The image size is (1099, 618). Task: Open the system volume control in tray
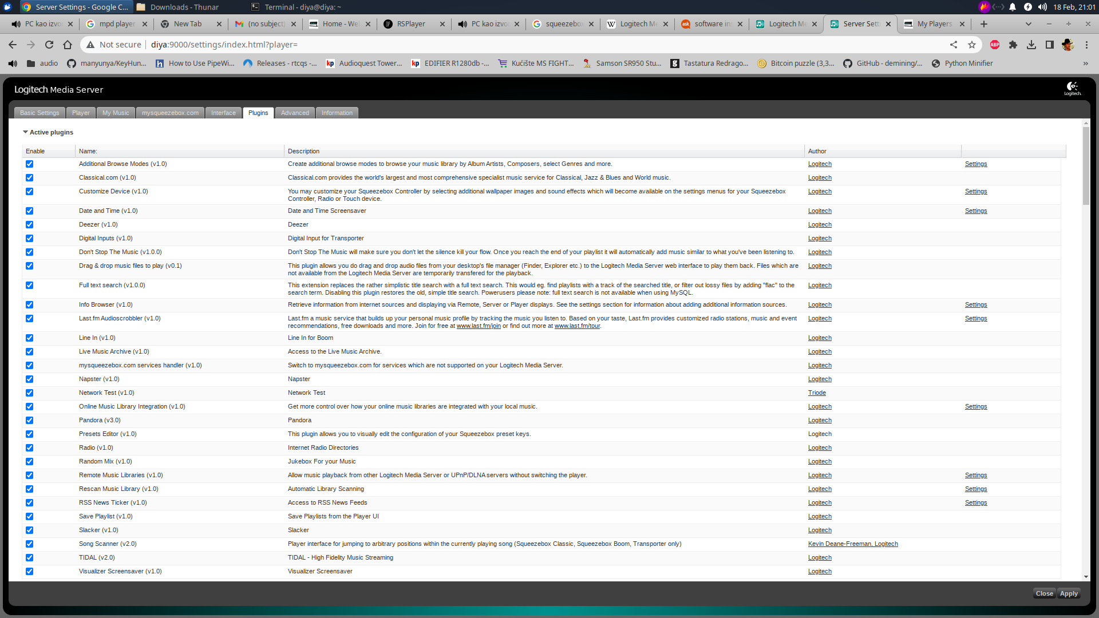1042,7
